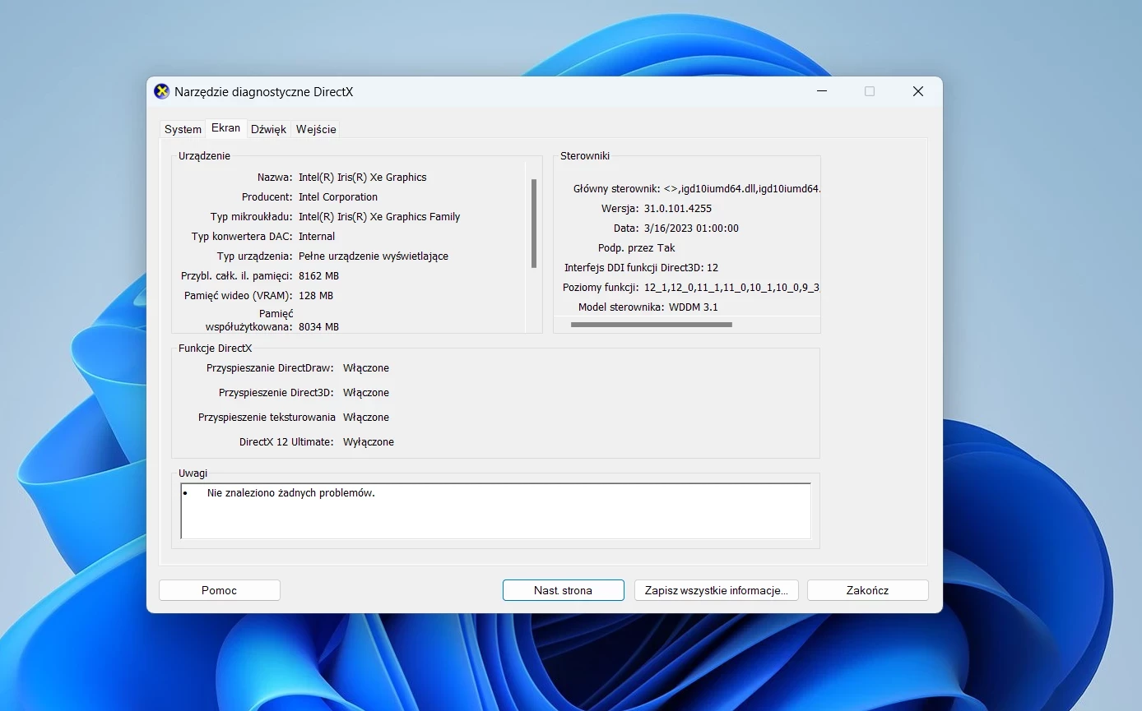Click the Pomoc button
The image size is (1142, 711).
[220, 590]
